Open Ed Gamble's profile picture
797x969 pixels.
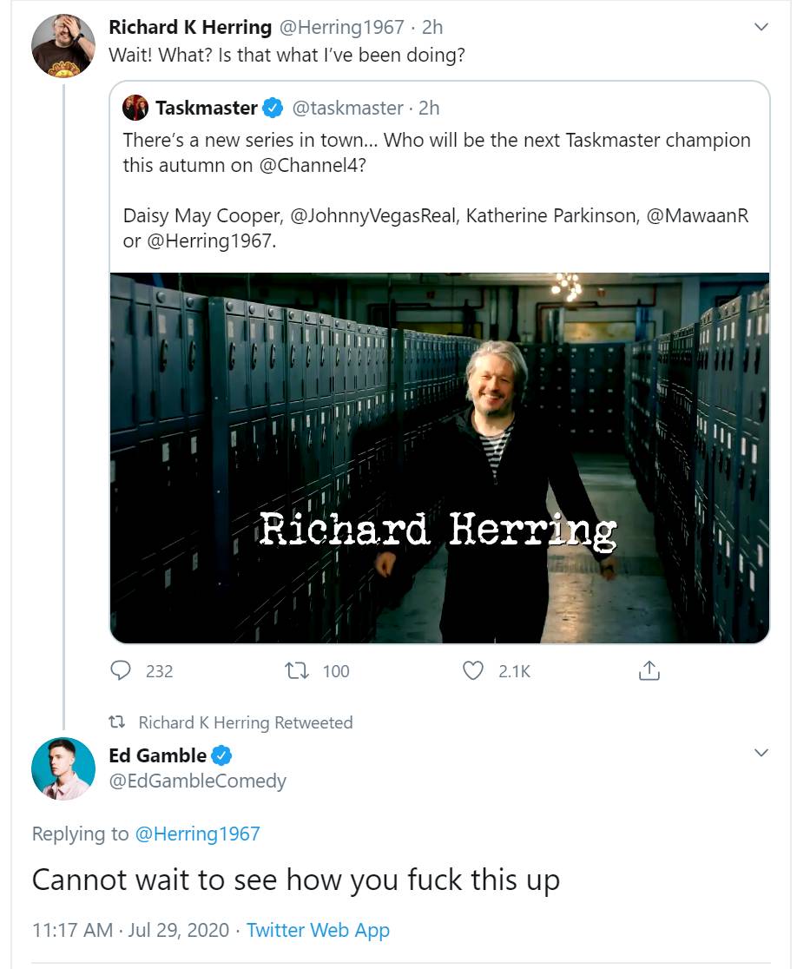tap(63, 768)
